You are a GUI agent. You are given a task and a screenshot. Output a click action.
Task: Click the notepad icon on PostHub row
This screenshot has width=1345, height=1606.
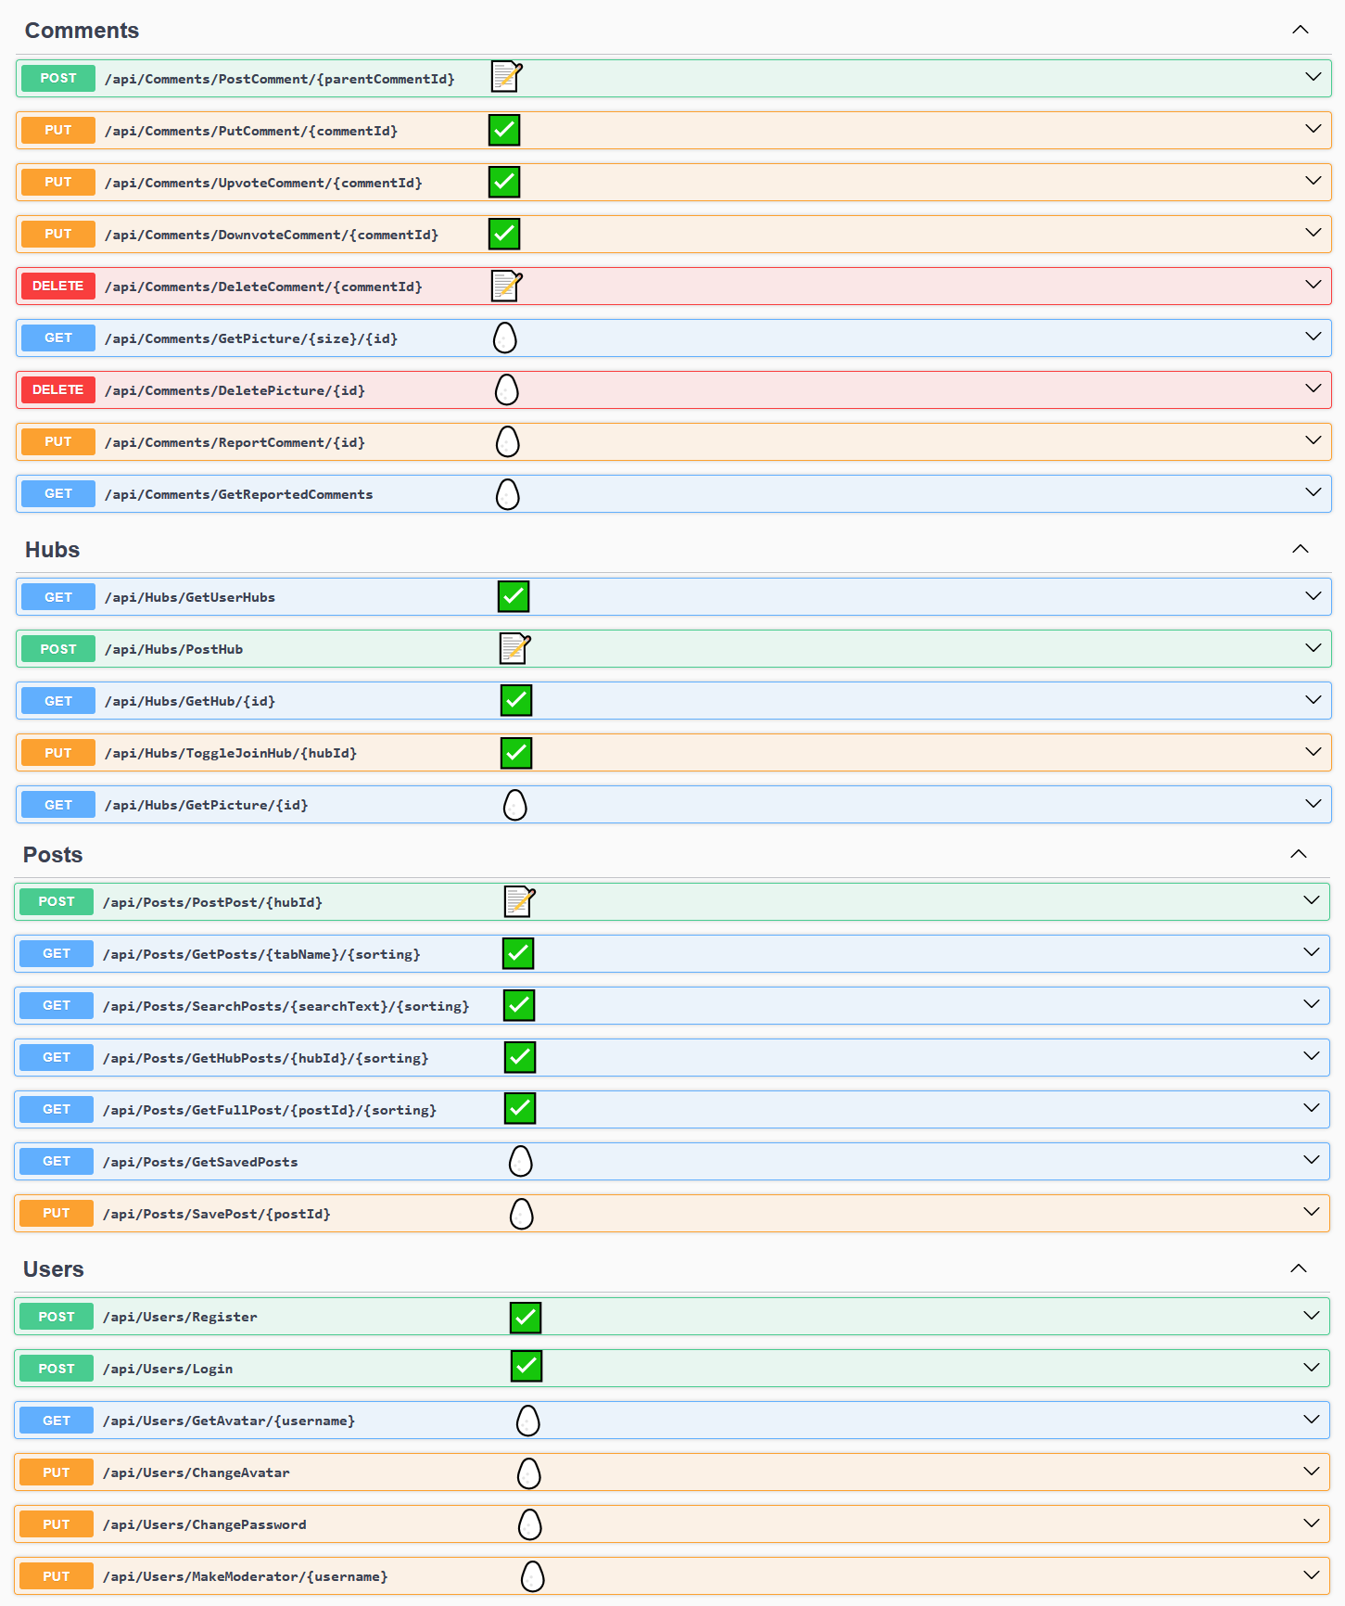tap(514, 648)
